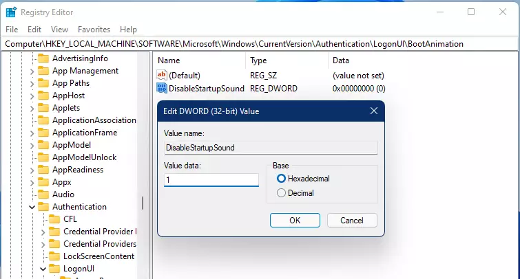Expand the AppHost key
520x279 pixels.
pyautogui.click(x=32, y=96)
